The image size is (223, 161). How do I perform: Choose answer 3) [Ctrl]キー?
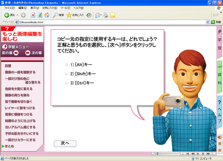[67, 83]
